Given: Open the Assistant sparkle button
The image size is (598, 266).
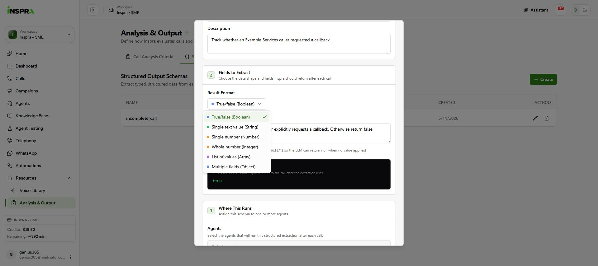Looking at the screenshot, I should click(x=536, y=10).
